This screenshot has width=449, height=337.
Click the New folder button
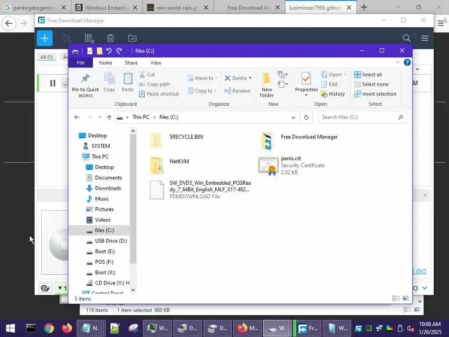coord(267,85)
